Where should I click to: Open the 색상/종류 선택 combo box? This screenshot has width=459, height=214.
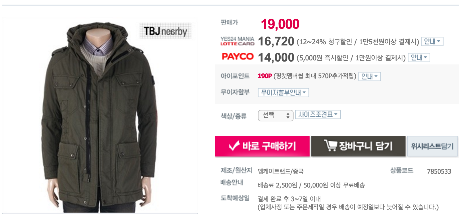point(275,116)
